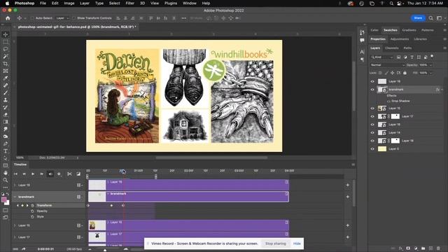The image size is (448, 252).
Task: Click the blue Share button
Action: 418,18
